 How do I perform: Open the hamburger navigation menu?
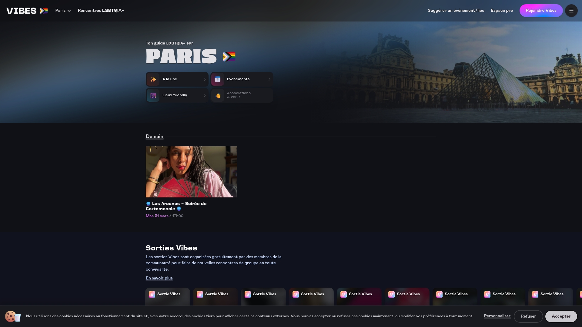pyautogui.click(x=571, y=10)
